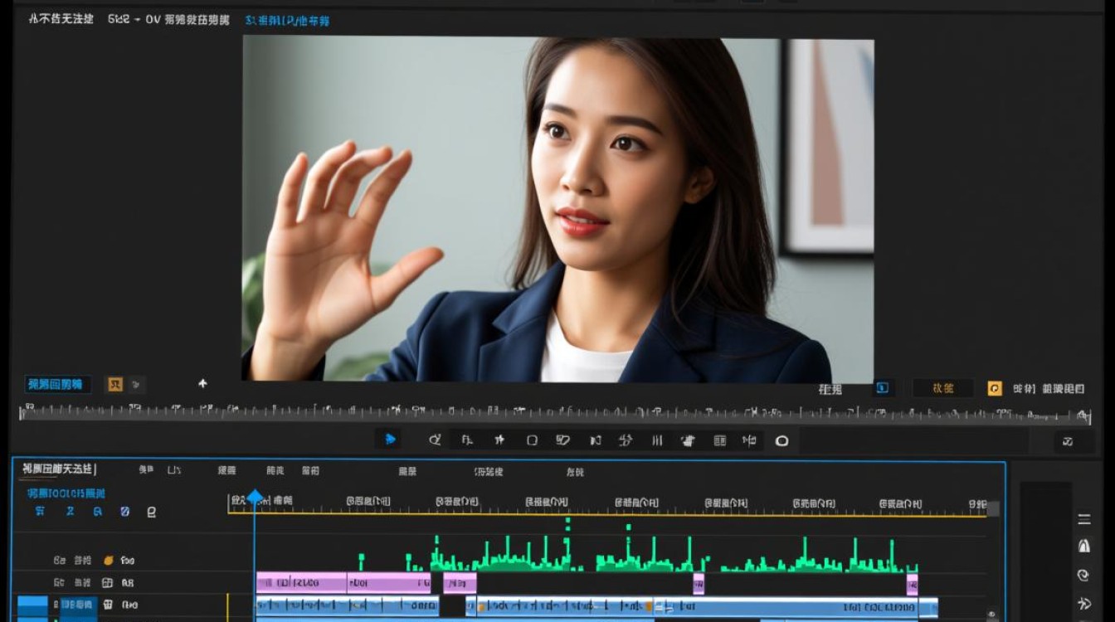1115x622 pixels.
Task: Select the small pink clip ending the pink track
Action: pyautogui.click(x=913, y=583)
